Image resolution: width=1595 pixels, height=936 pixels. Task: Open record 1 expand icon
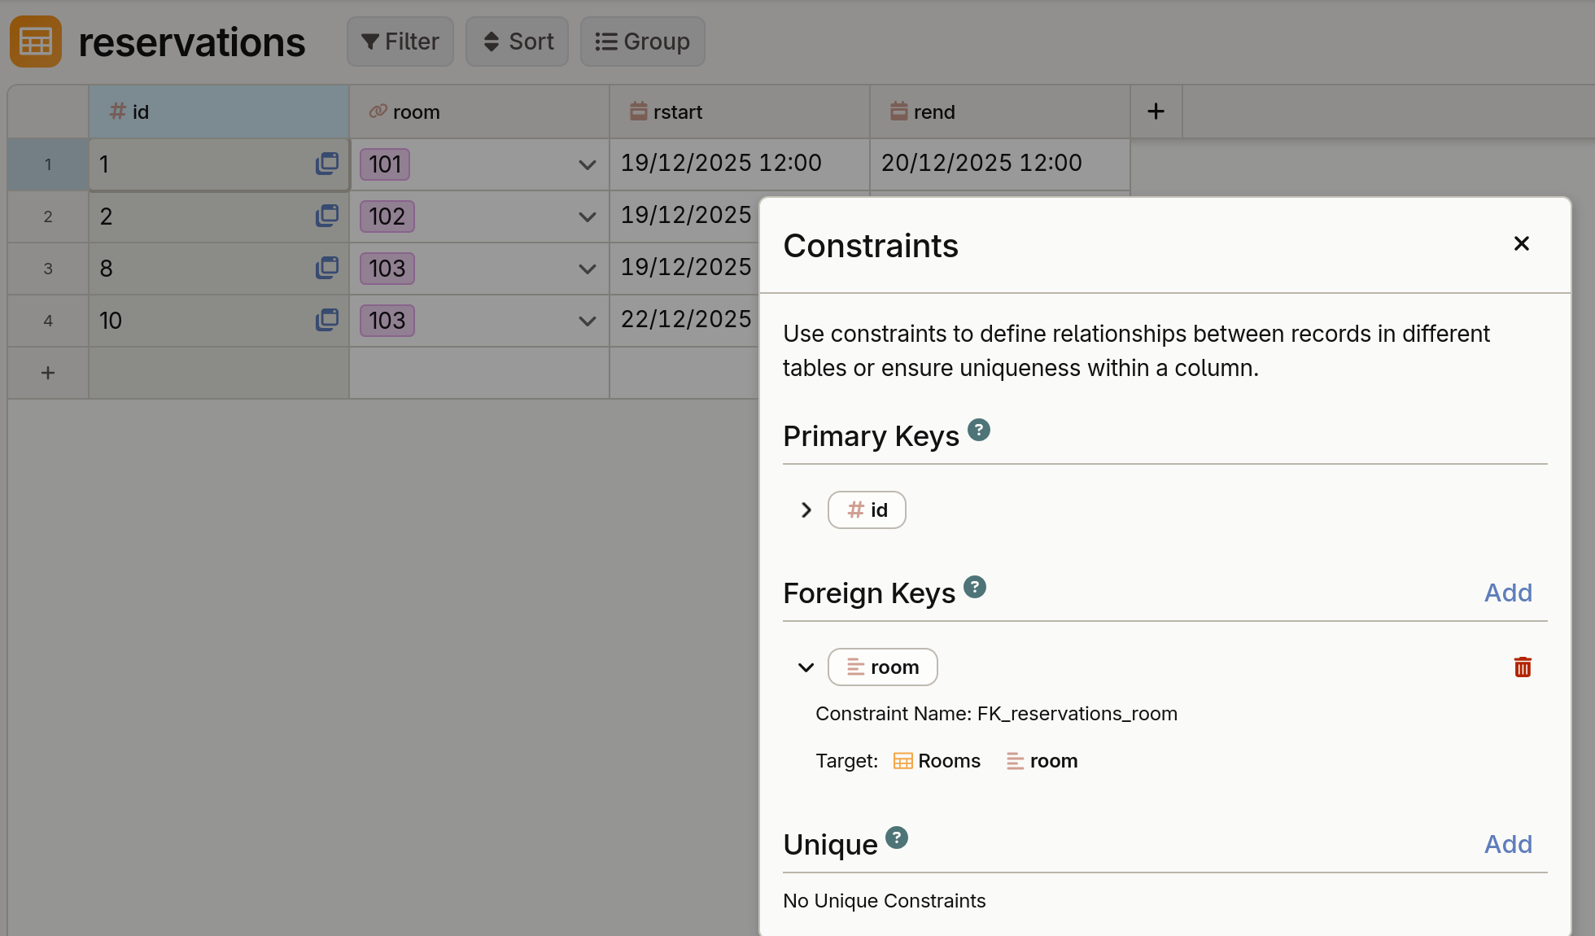327,164
